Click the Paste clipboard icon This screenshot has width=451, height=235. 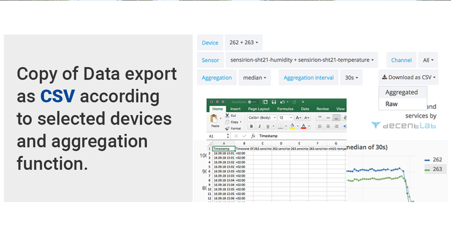click(214, 118)
